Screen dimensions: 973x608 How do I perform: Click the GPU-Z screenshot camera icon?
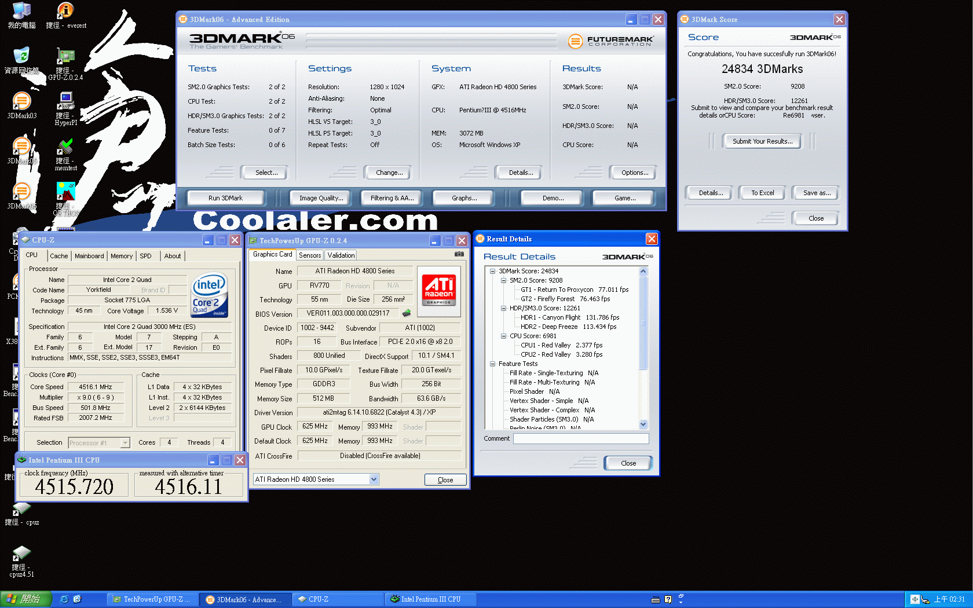click(x=459, y=254)
